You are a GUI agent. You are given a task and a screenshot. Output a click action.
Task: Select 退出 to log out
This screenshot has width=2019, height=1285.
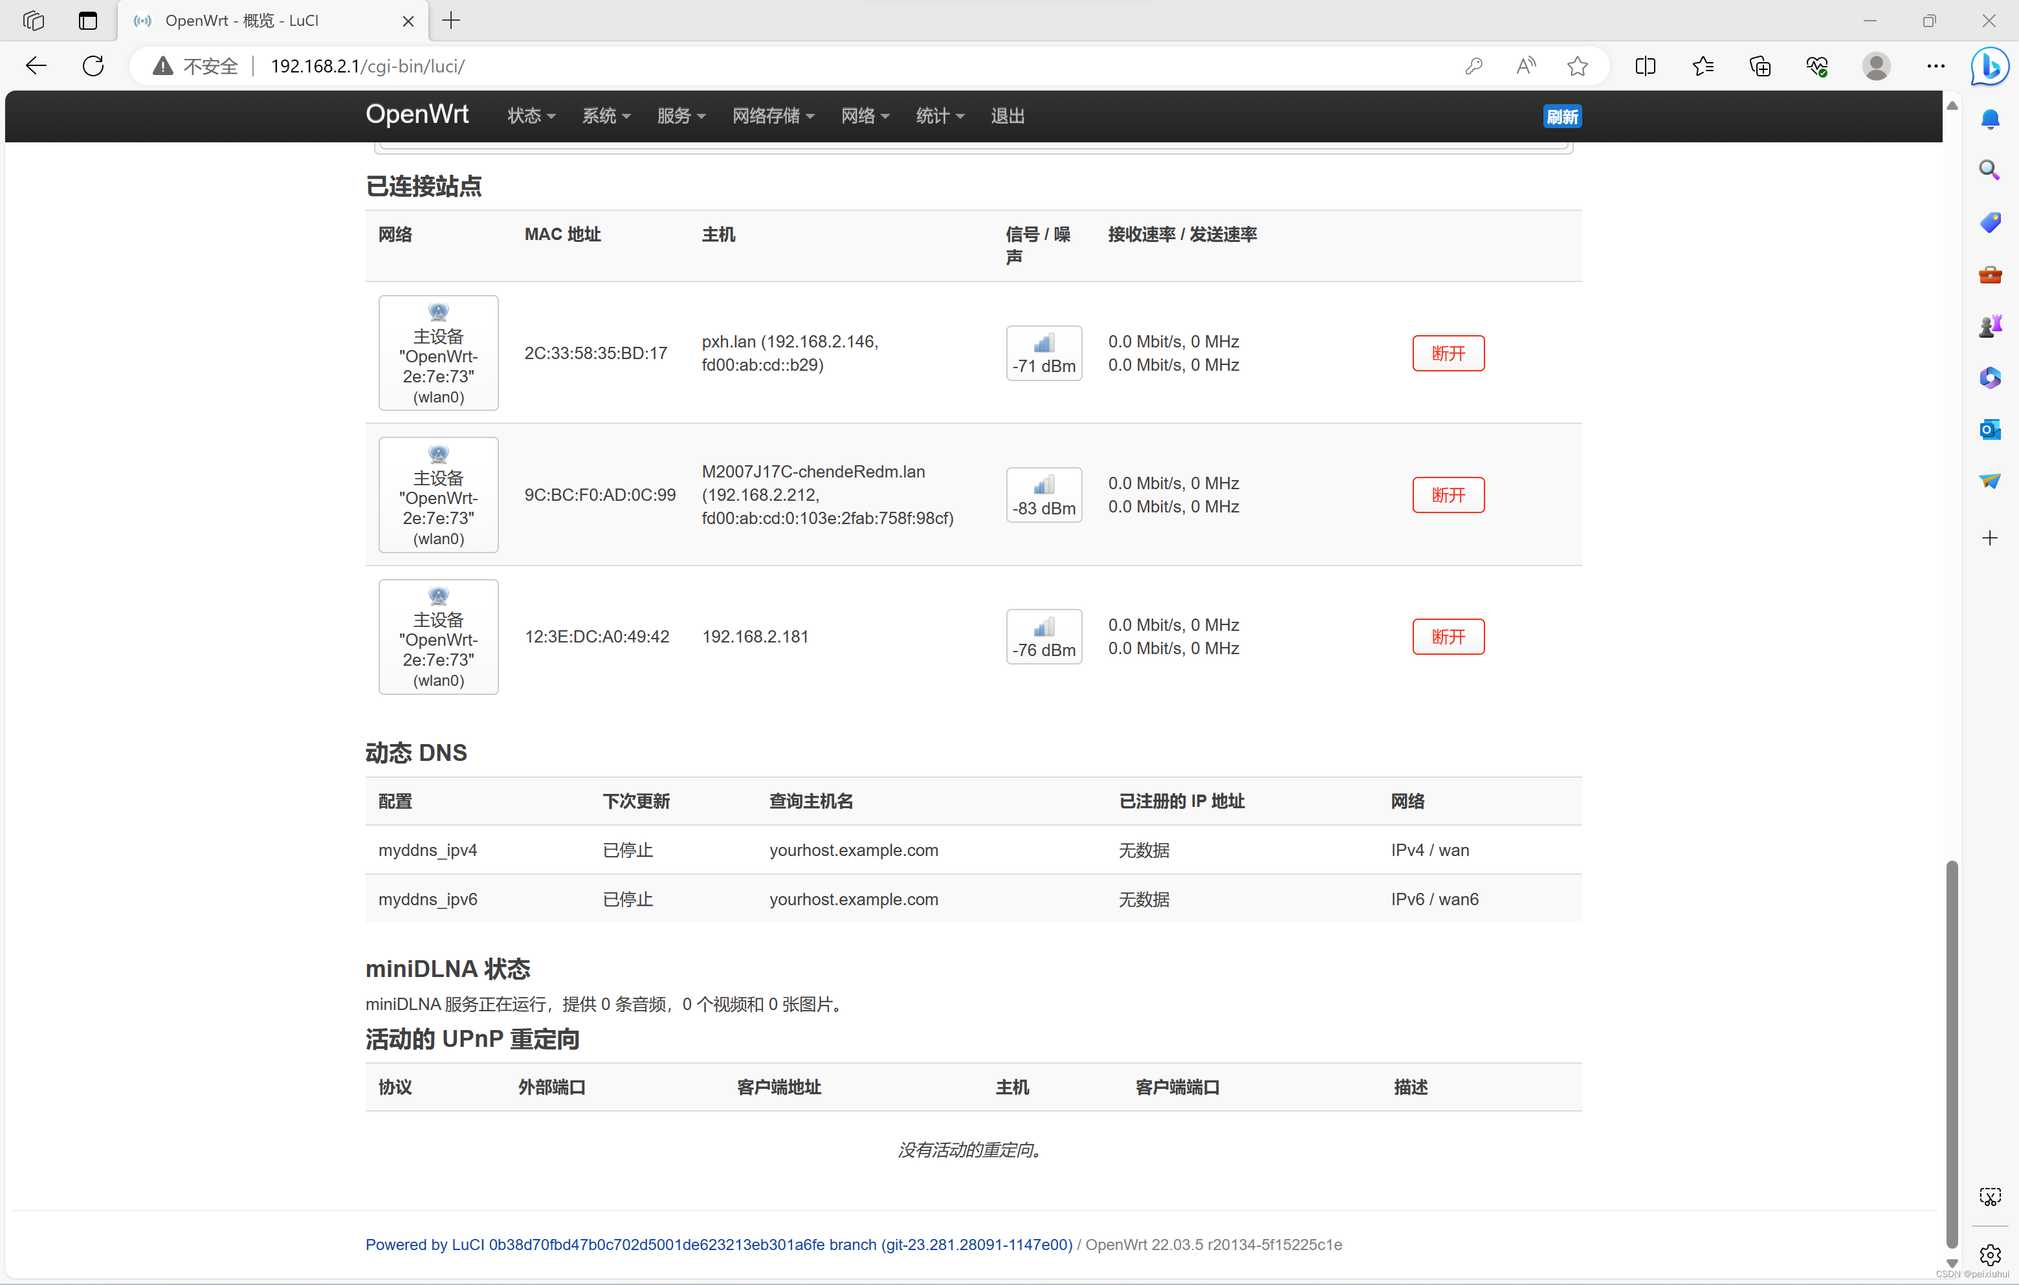1007,116
